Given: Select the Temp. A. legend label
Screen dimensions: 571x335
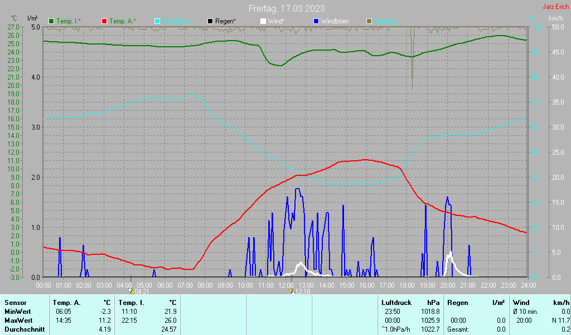Looking at the screenshot, I should click(123, 22).
